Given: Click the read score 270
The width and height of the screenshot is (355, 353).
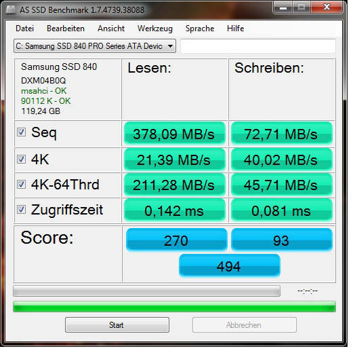Looking at the screenshot, I should tap(176, 240).
